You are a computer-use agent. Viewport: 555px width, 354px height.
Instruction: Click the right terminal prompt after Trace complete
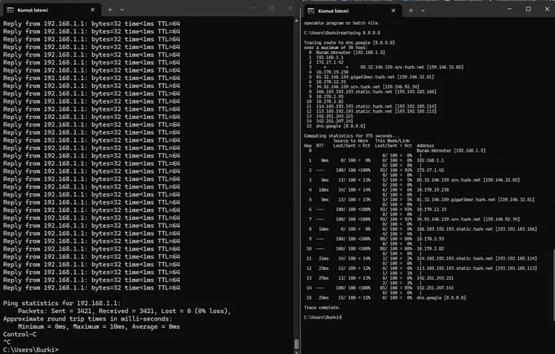[x=322, y=317]
